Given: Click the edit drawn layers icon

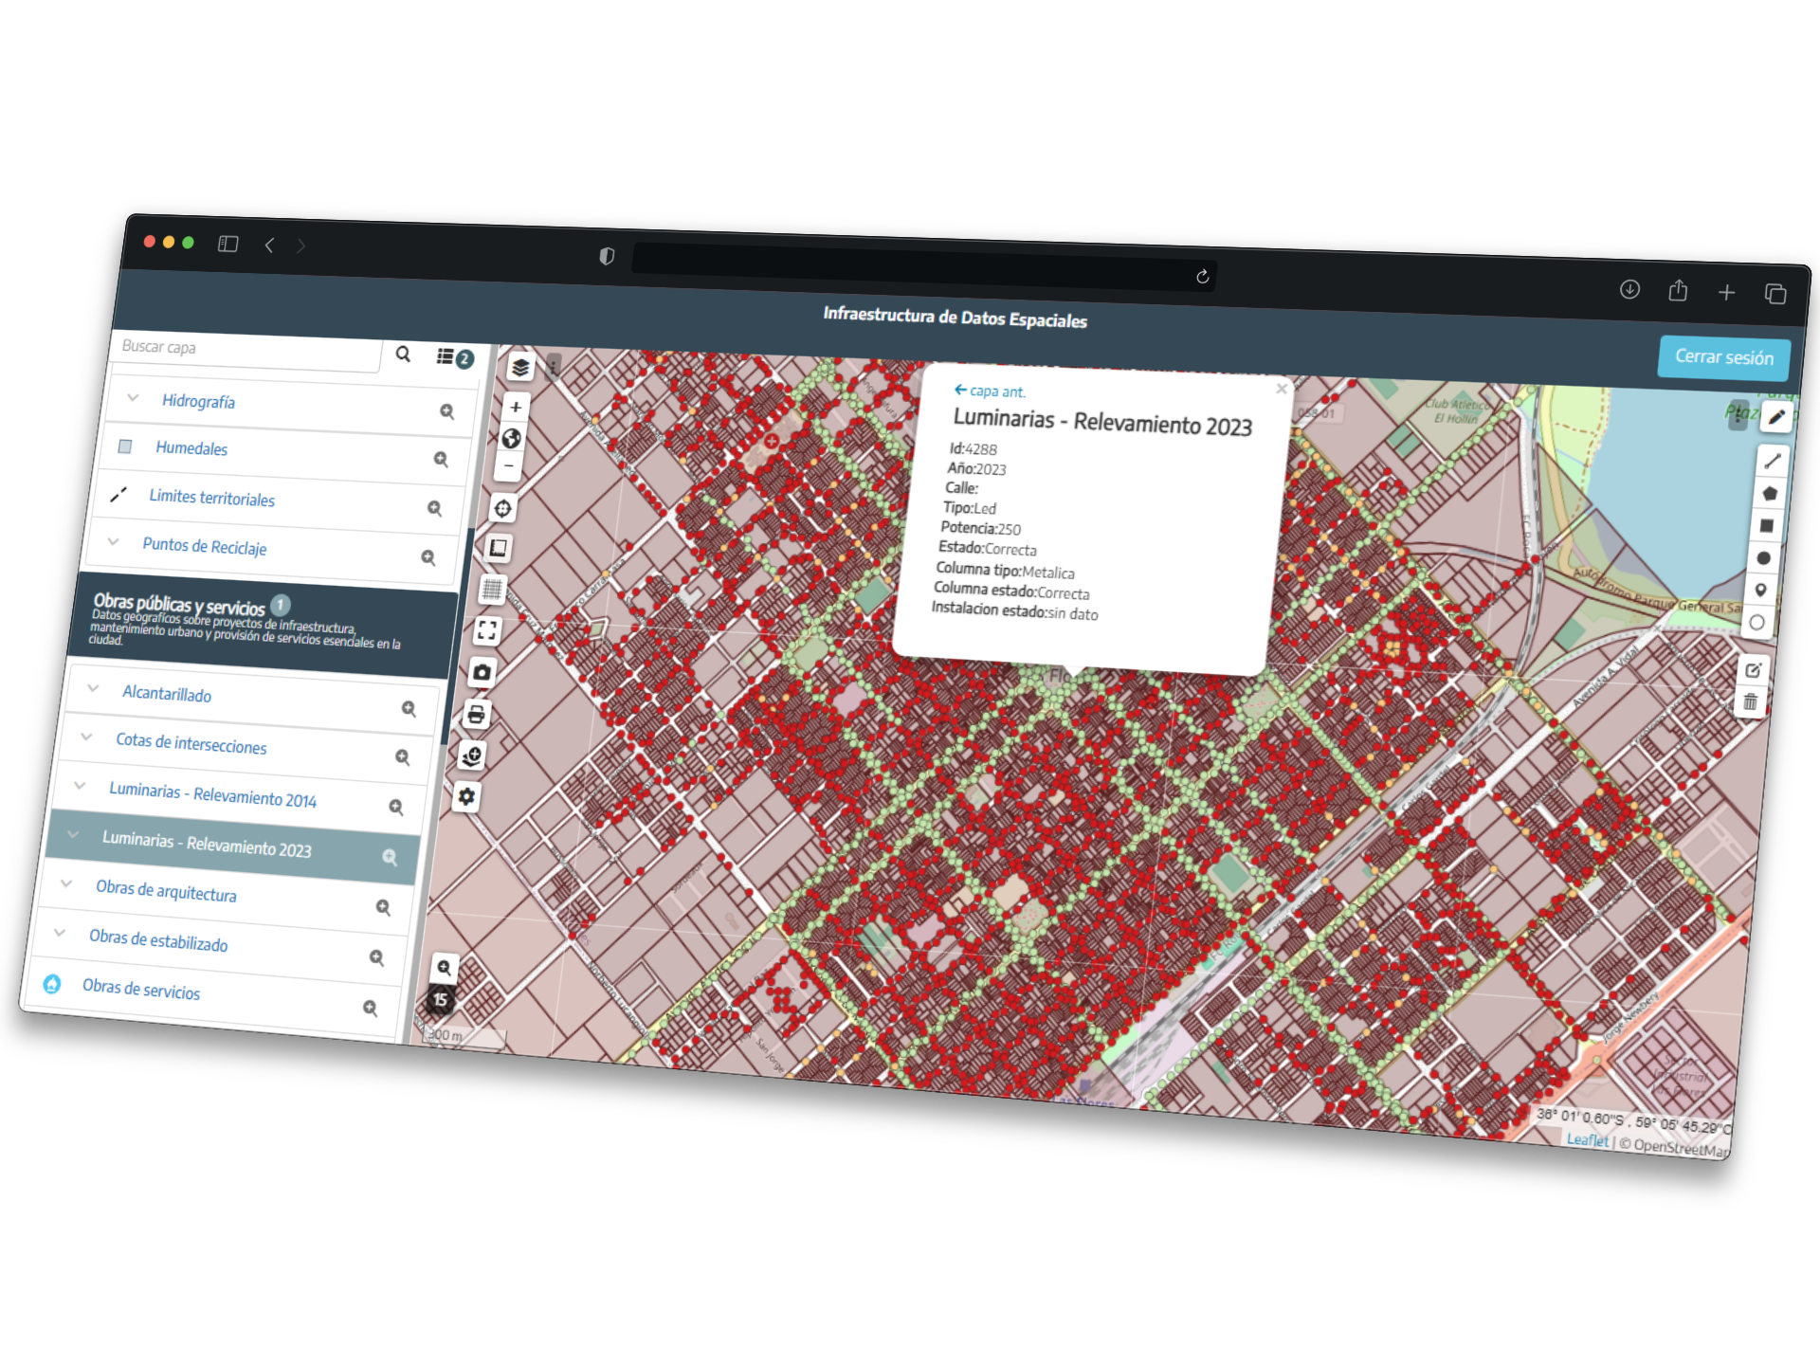Looking at the screenshot, I should pos(1753,670).
